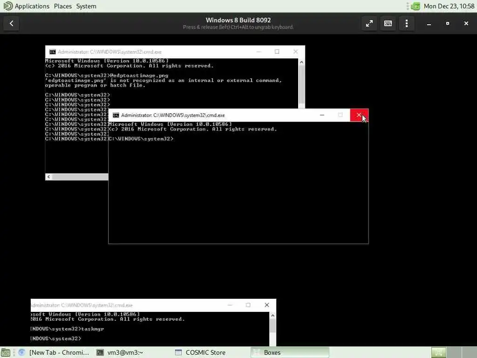Click the front window 'C:\WINDOWS\system32>' prompt
The image size is (477, 358).
141,139
